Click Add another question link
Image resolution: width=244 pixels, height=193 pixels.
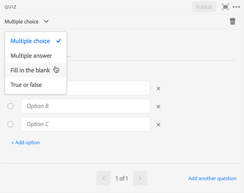pos(212,178)
